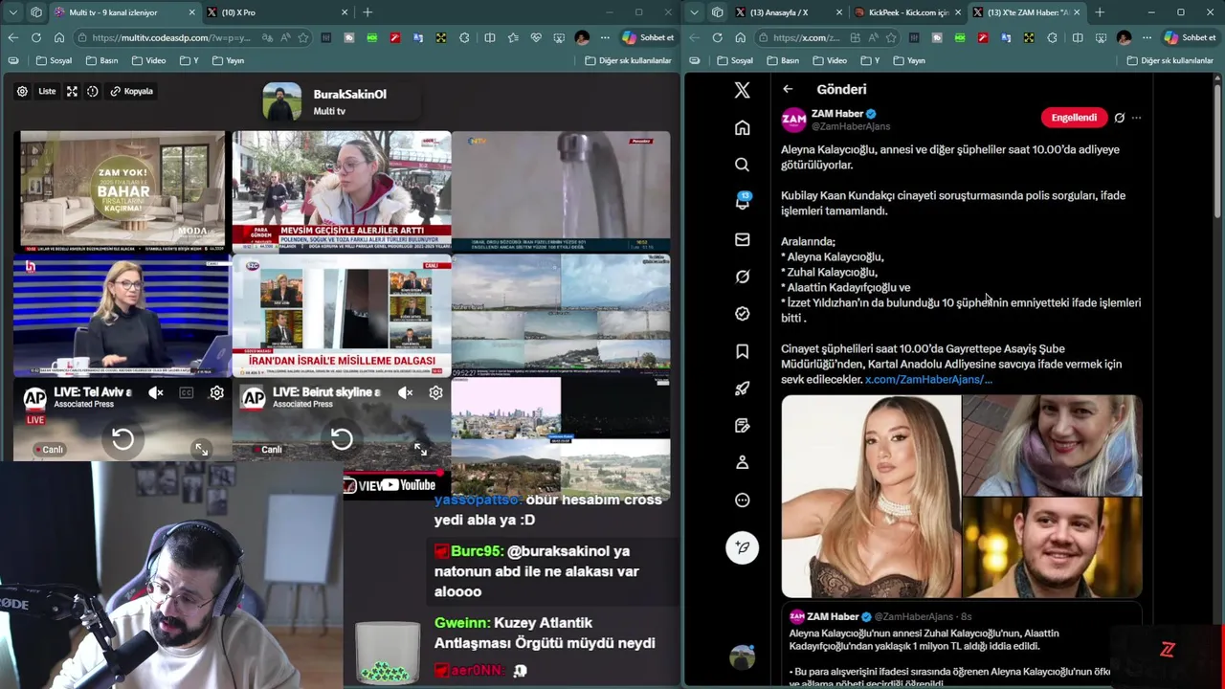
Task: Unmute the Beirut skyline stream
Action: coord(406,392)
